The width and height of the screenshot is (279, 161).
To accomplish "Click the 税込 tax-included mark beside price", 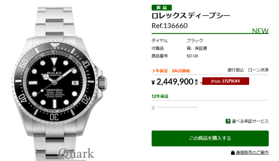I will point(196,82).
